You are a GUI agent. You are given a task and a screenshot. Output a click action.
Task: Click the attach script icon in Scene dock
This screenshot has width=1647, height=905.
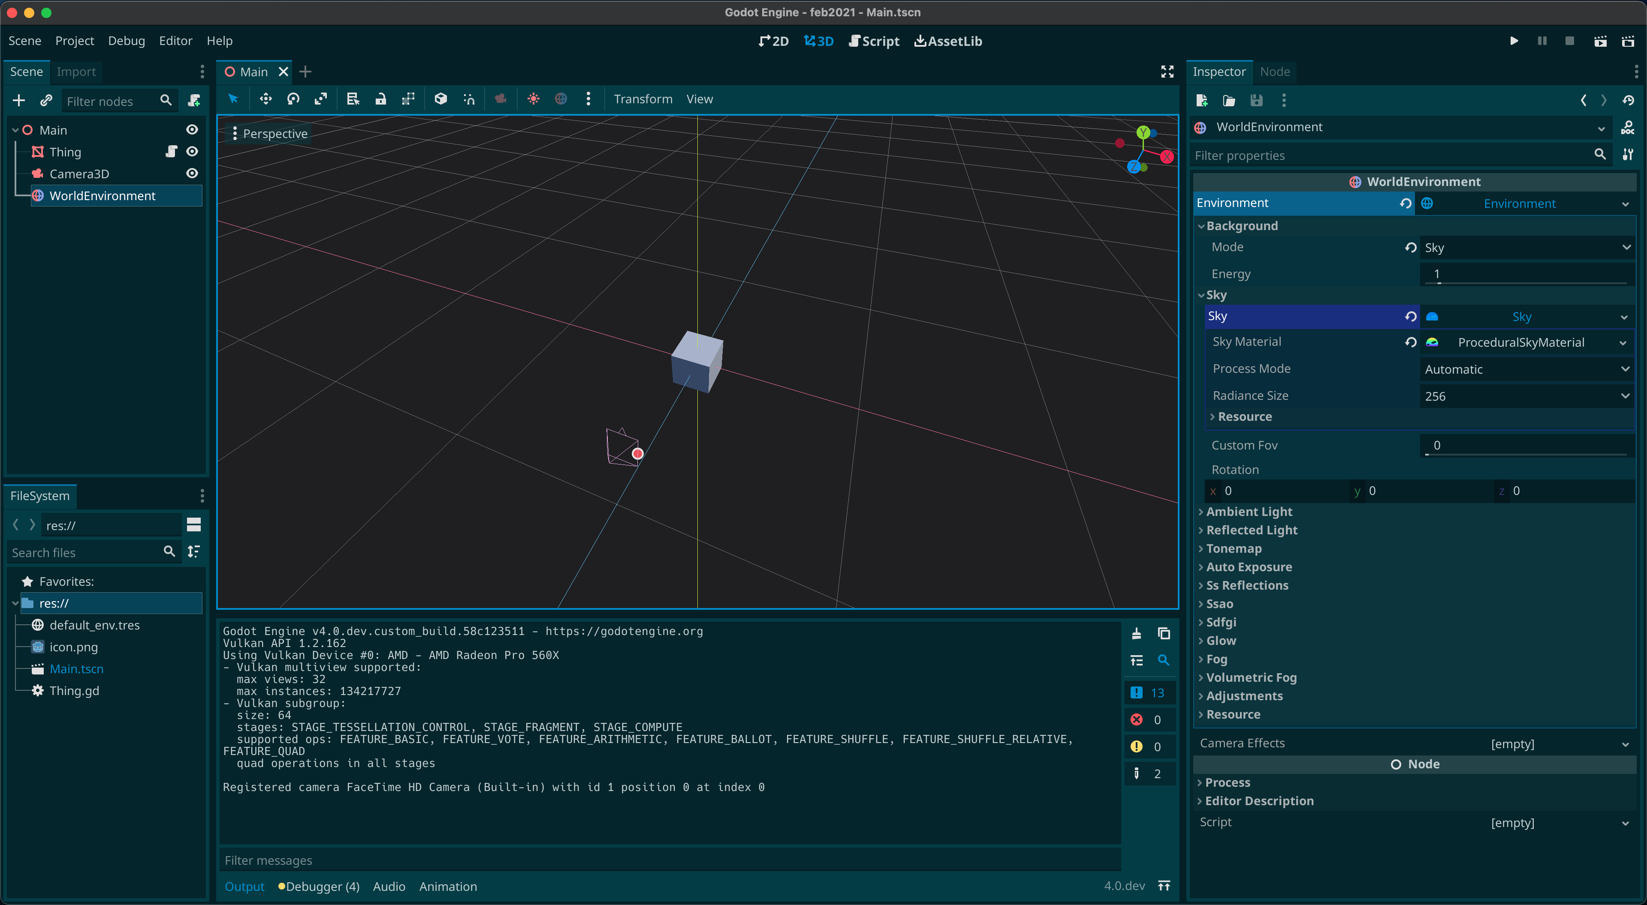pyautogui.click(x=194, y=101)
